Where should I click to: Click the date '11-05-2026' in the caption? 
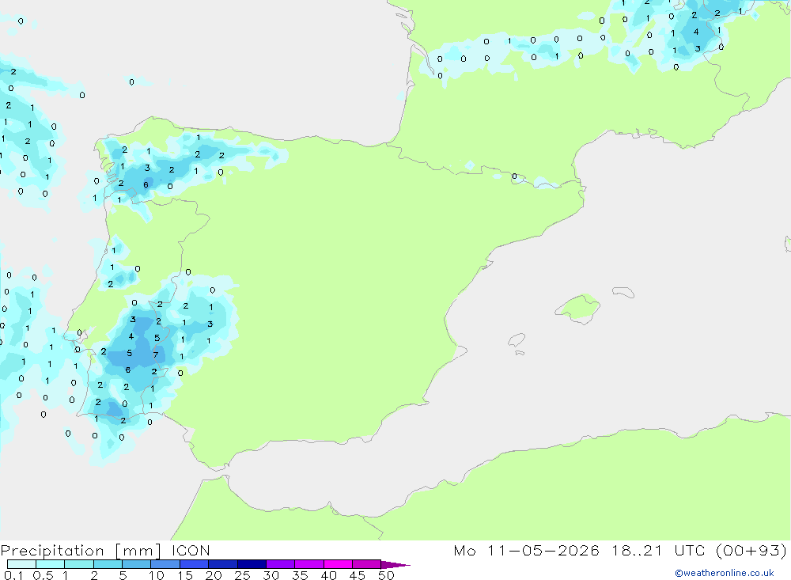(543, 551)
